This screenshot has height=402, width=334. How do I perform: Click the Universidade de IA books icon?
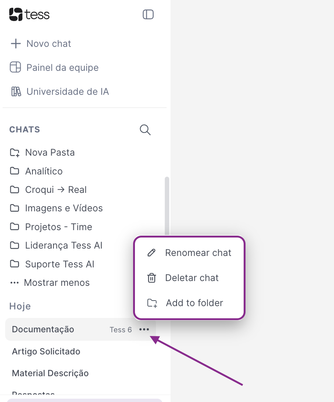point(15,91)
